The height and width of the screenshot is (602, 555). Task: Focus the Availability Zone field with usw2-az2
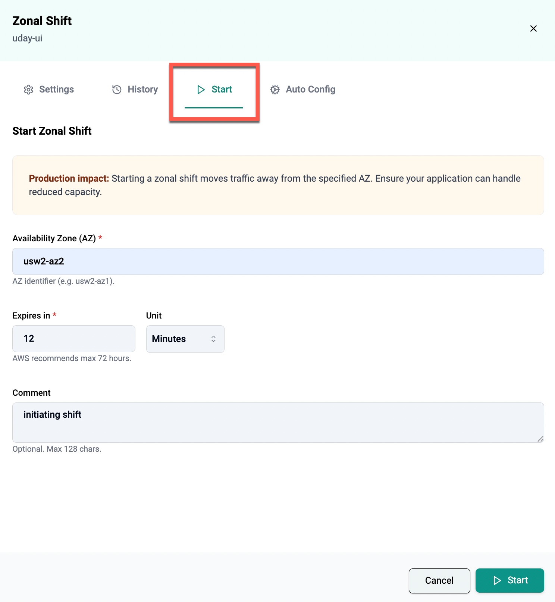click(x=278, y=261)
